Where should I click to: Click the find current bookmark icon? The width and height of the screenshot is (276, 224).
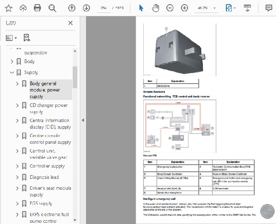(x=27, y=38)
